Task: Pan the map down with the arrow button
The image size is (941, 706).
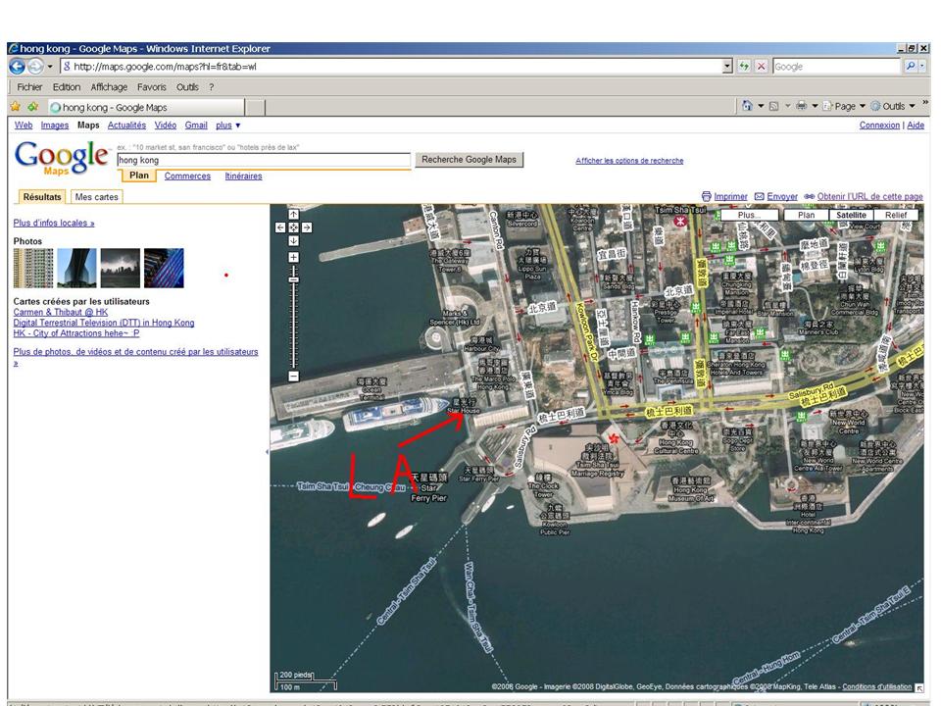Action: [293, 241]
